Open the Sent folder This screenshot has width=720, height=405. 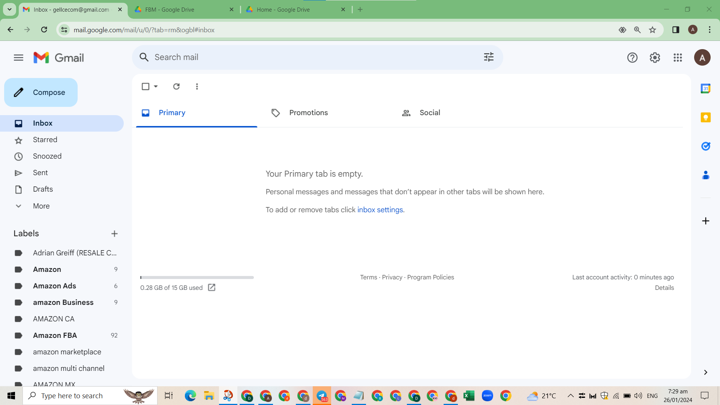(x=62, y=173)
